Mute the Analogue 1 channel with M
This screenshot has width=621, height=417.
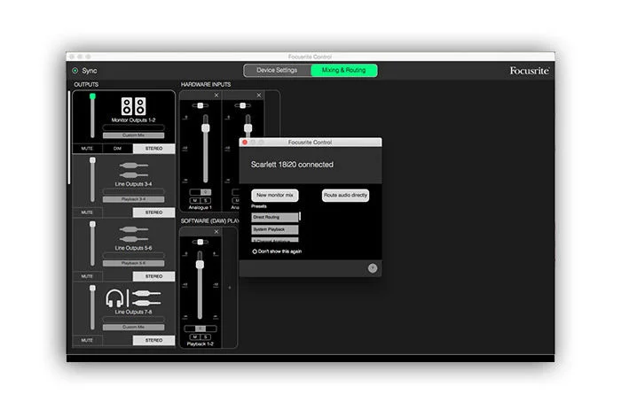point(195,200)
